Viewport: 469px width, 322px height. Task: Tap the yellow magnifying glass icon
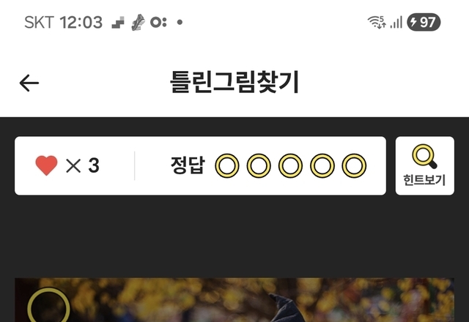coord(425,156)
